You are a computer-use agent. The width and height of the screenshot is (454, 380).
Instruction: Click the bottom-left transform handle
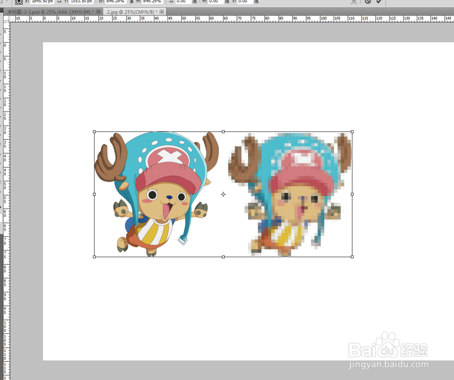click(94, 257)
